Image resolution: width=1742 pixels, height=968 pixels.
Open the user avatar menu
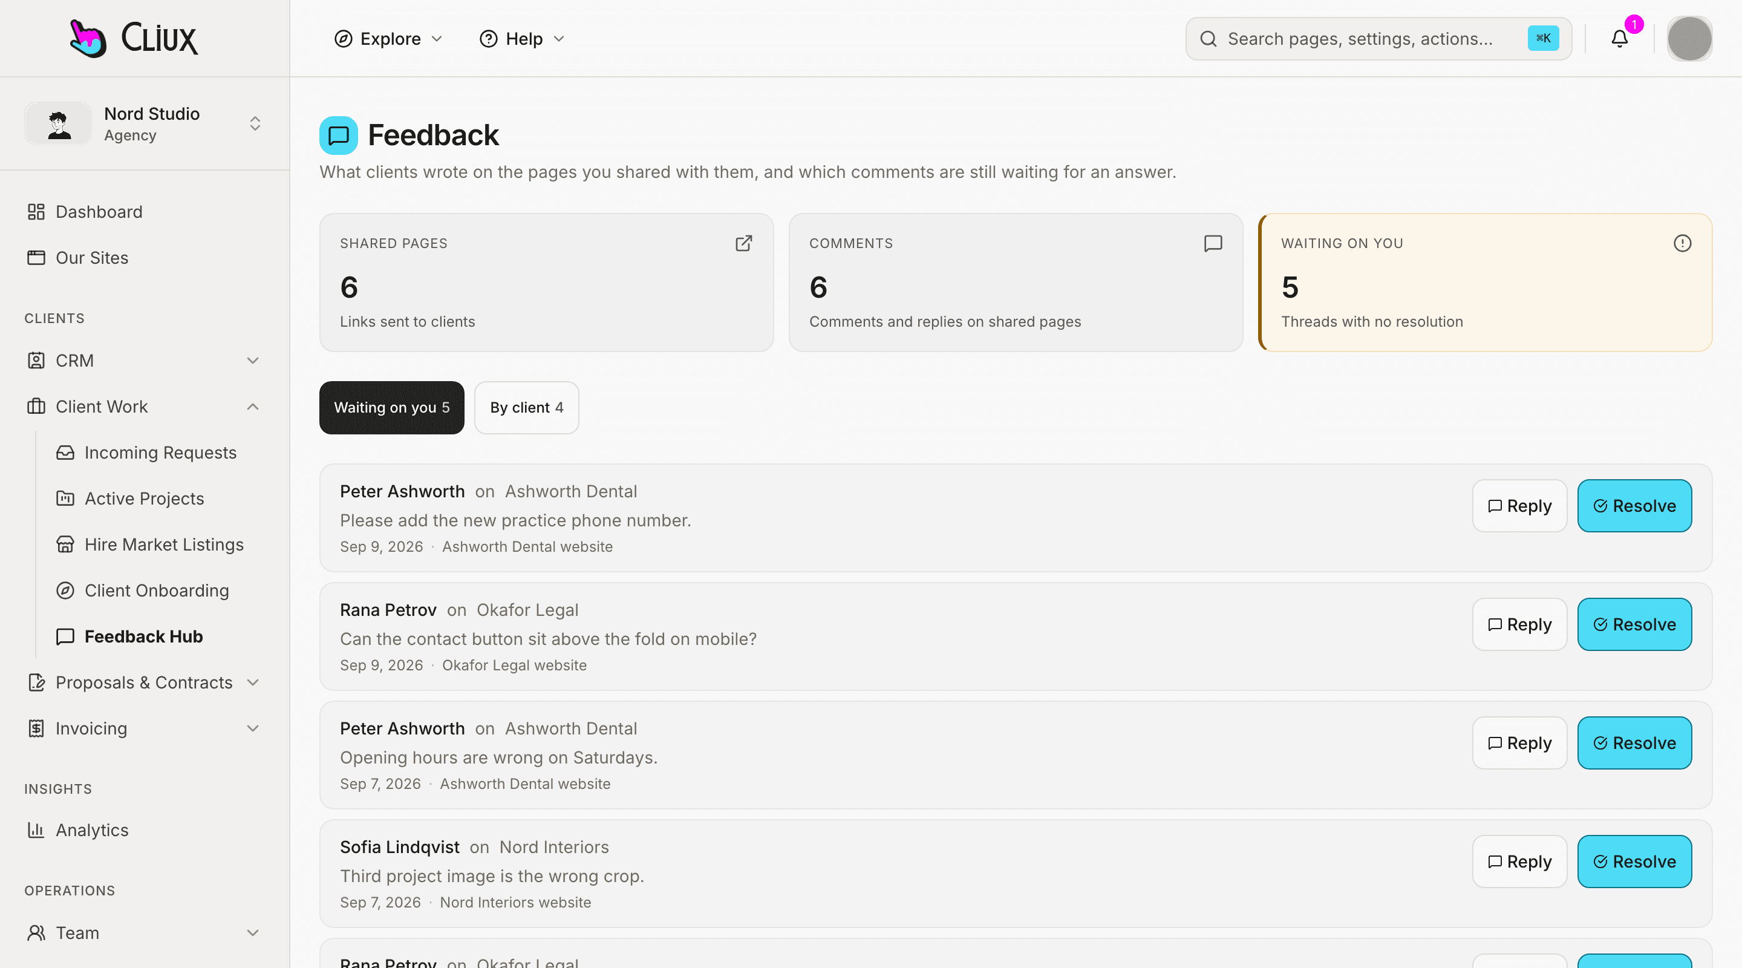point(1689,39)
